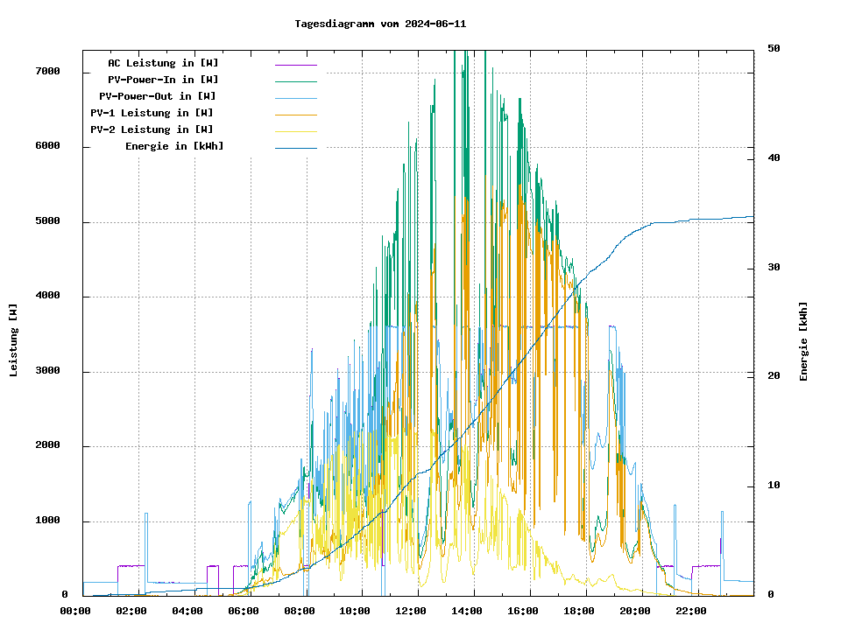The image size is (841, 630).
Task: Select the PV-1 Leistung legend label
Action: click(152, 113)
